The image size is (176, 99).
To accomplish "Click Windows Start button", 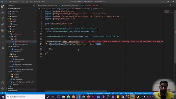I will [x=2, y=97].
